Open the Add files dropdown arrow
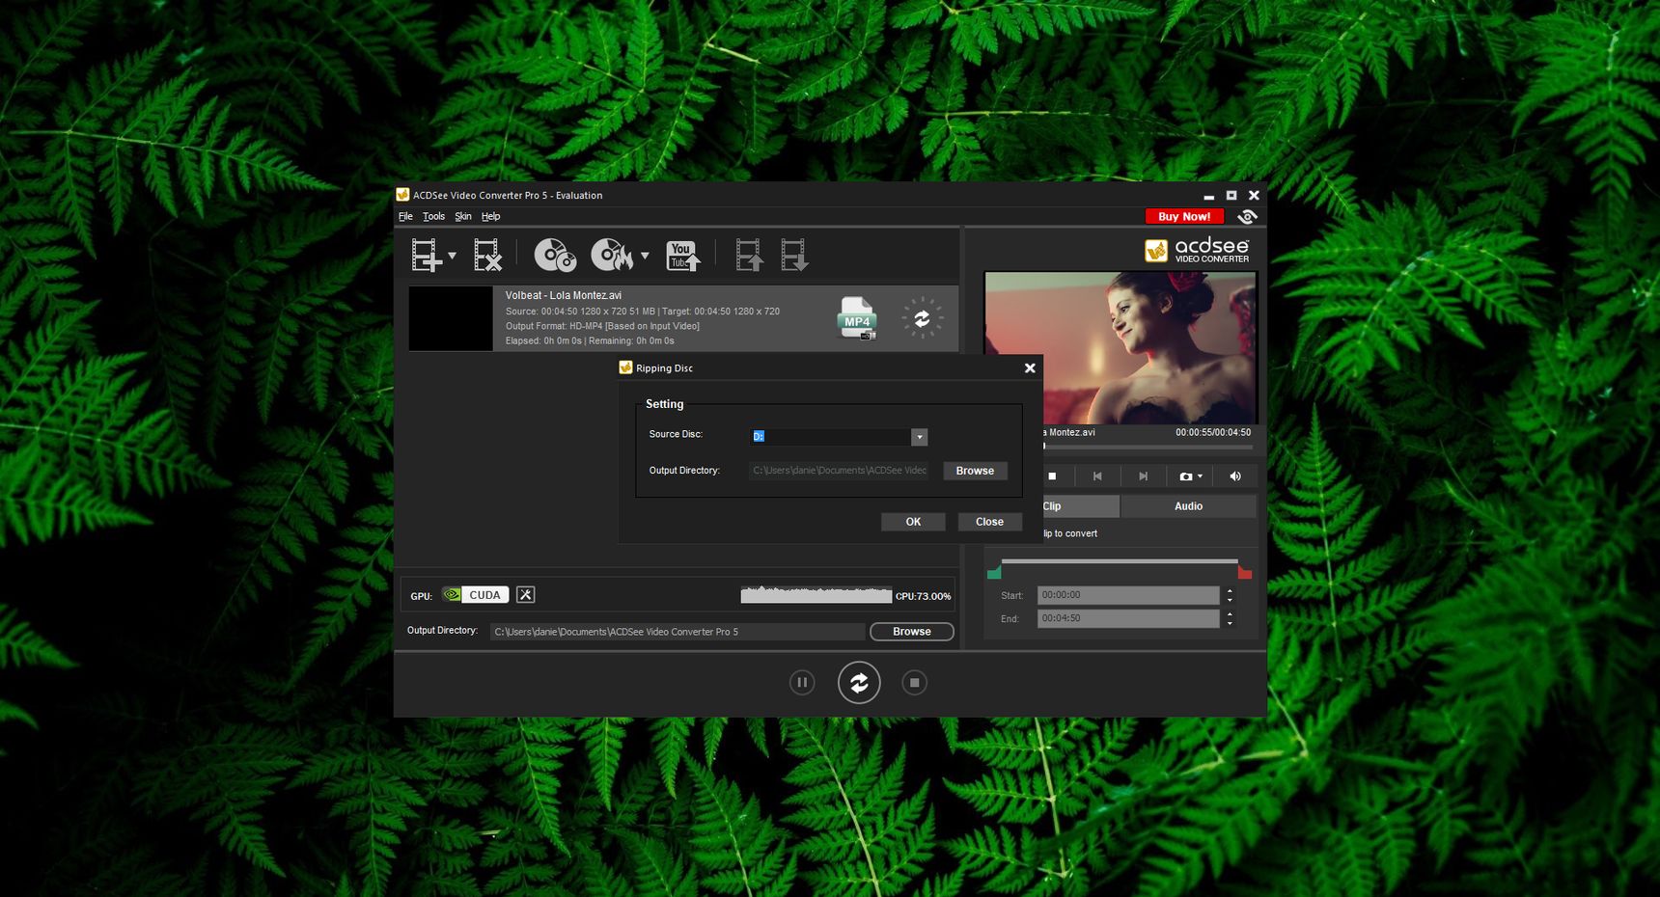Viewport: 1660px width, 897px height. click(452, 256)
